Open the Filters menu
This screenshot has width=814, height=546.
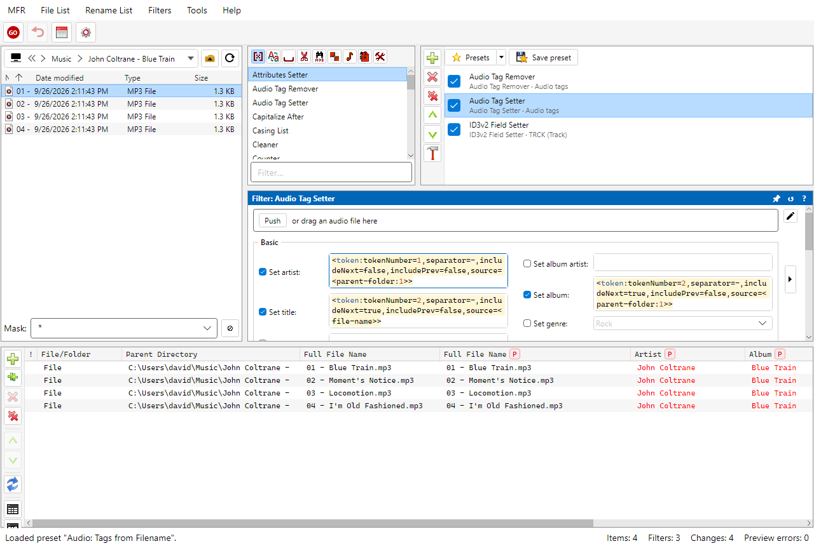tap(160, 10)
